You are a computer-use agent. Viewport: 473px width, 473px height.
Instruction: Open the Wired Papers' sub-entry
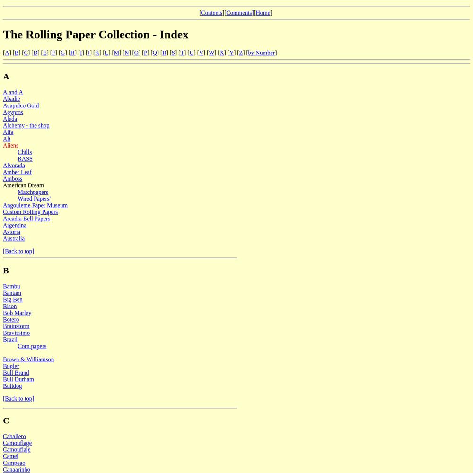[x=34, y=199]
